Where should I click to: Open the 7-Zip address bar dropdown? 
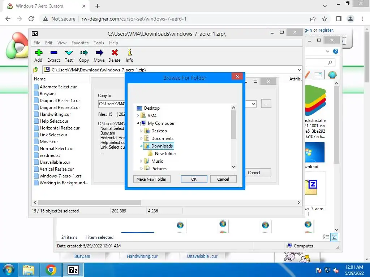(299, 70)
